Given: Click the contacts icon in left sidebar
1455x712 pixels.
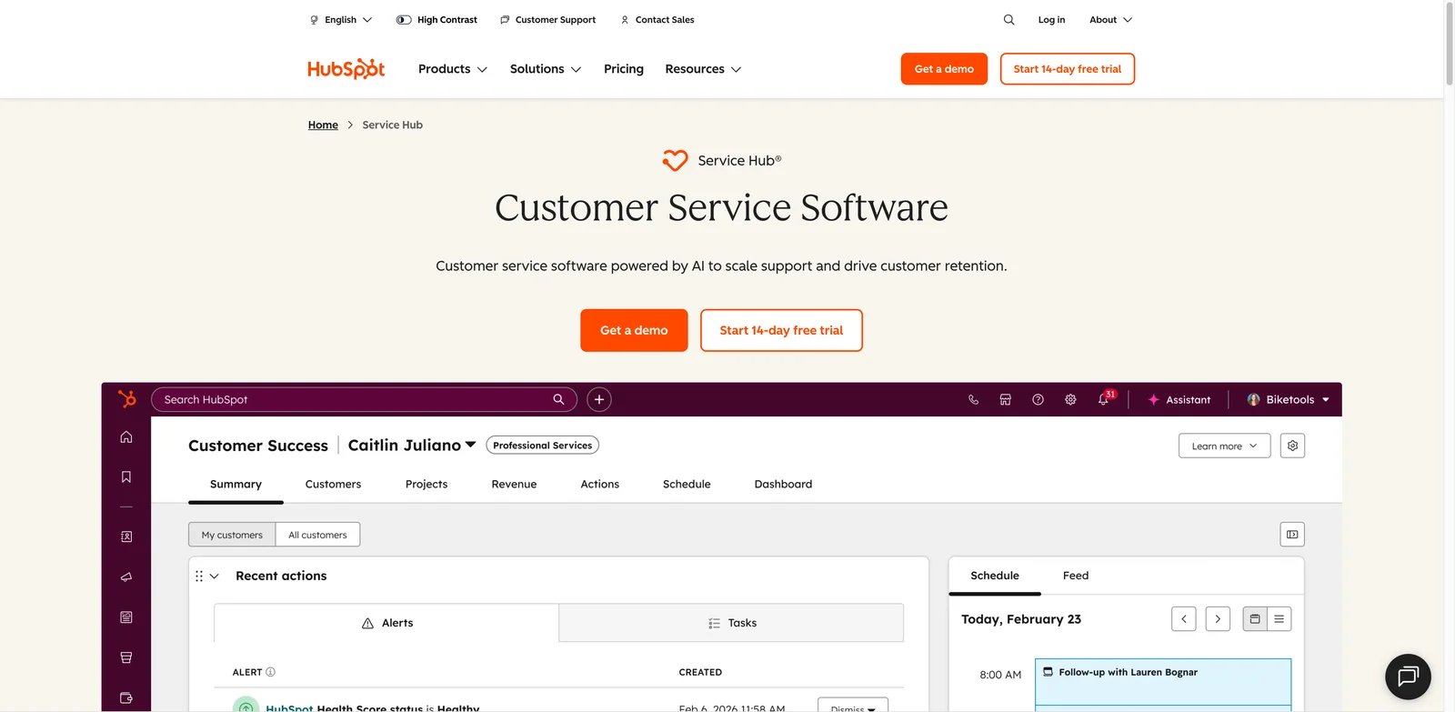Looking at the screenshot, I should coord(126,537).
